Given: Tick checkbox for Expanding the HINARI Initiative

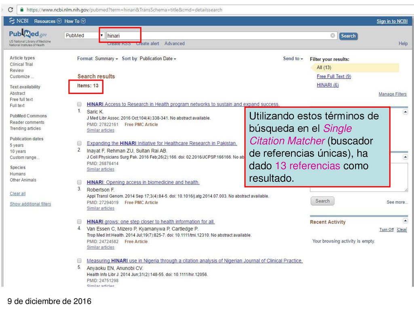Looking at the screenshot, I should point(79,143).
